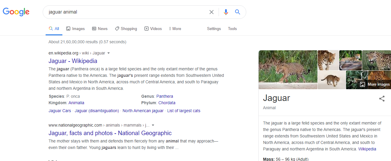Open Jaguar, facts and photos - National Geographic
Image resolution: width=391 pixels, height=161 pixels.
pos(110,133)
